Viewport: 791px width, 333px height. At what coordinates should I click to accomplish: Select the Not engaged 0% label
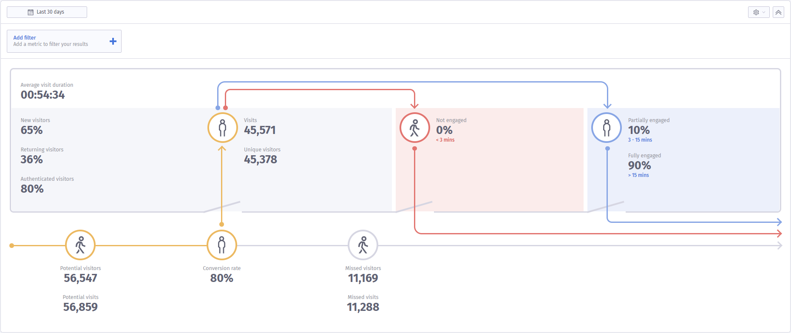coord(443,130)
